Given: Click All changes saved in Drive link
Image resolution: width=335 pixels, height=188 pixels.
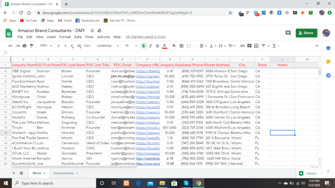Looking at the screenshot, I should click(146, 37).
